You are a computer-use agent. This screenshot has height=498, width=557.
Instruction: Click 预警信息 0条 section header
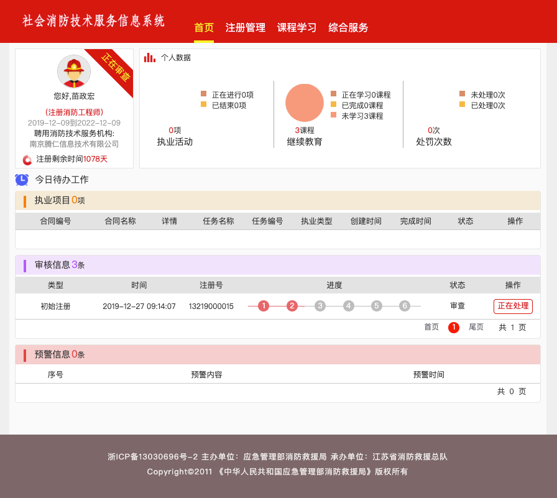tap(278, 354)
